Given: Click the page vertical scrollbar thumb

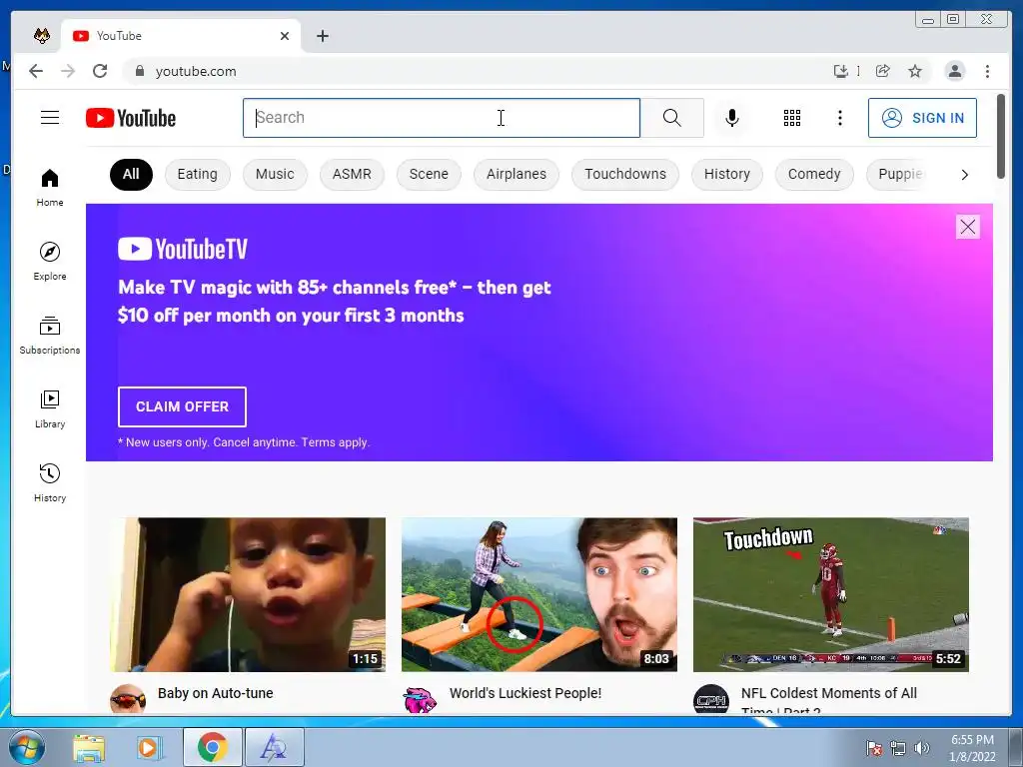Looking at the screenshot, I should point(1001,136).
